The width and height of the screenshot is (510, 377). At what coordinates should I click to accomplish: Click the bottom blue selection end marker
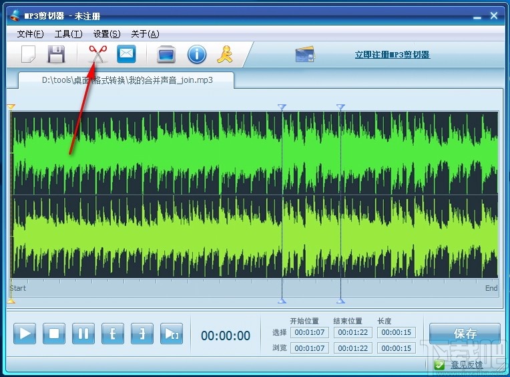pyautogui.click(x=340, y=301)
